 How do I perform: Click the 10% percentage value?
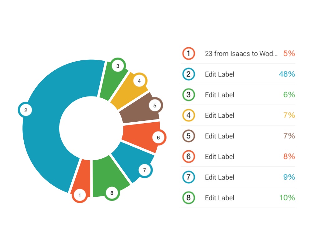[x=287, y=198]
